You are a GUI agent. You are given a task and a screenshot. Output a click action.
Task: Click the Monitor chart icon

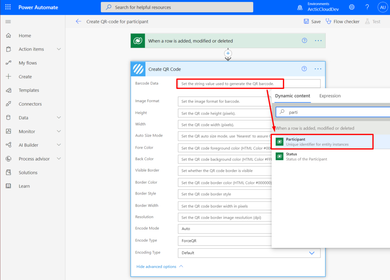[x=8, y=131]
